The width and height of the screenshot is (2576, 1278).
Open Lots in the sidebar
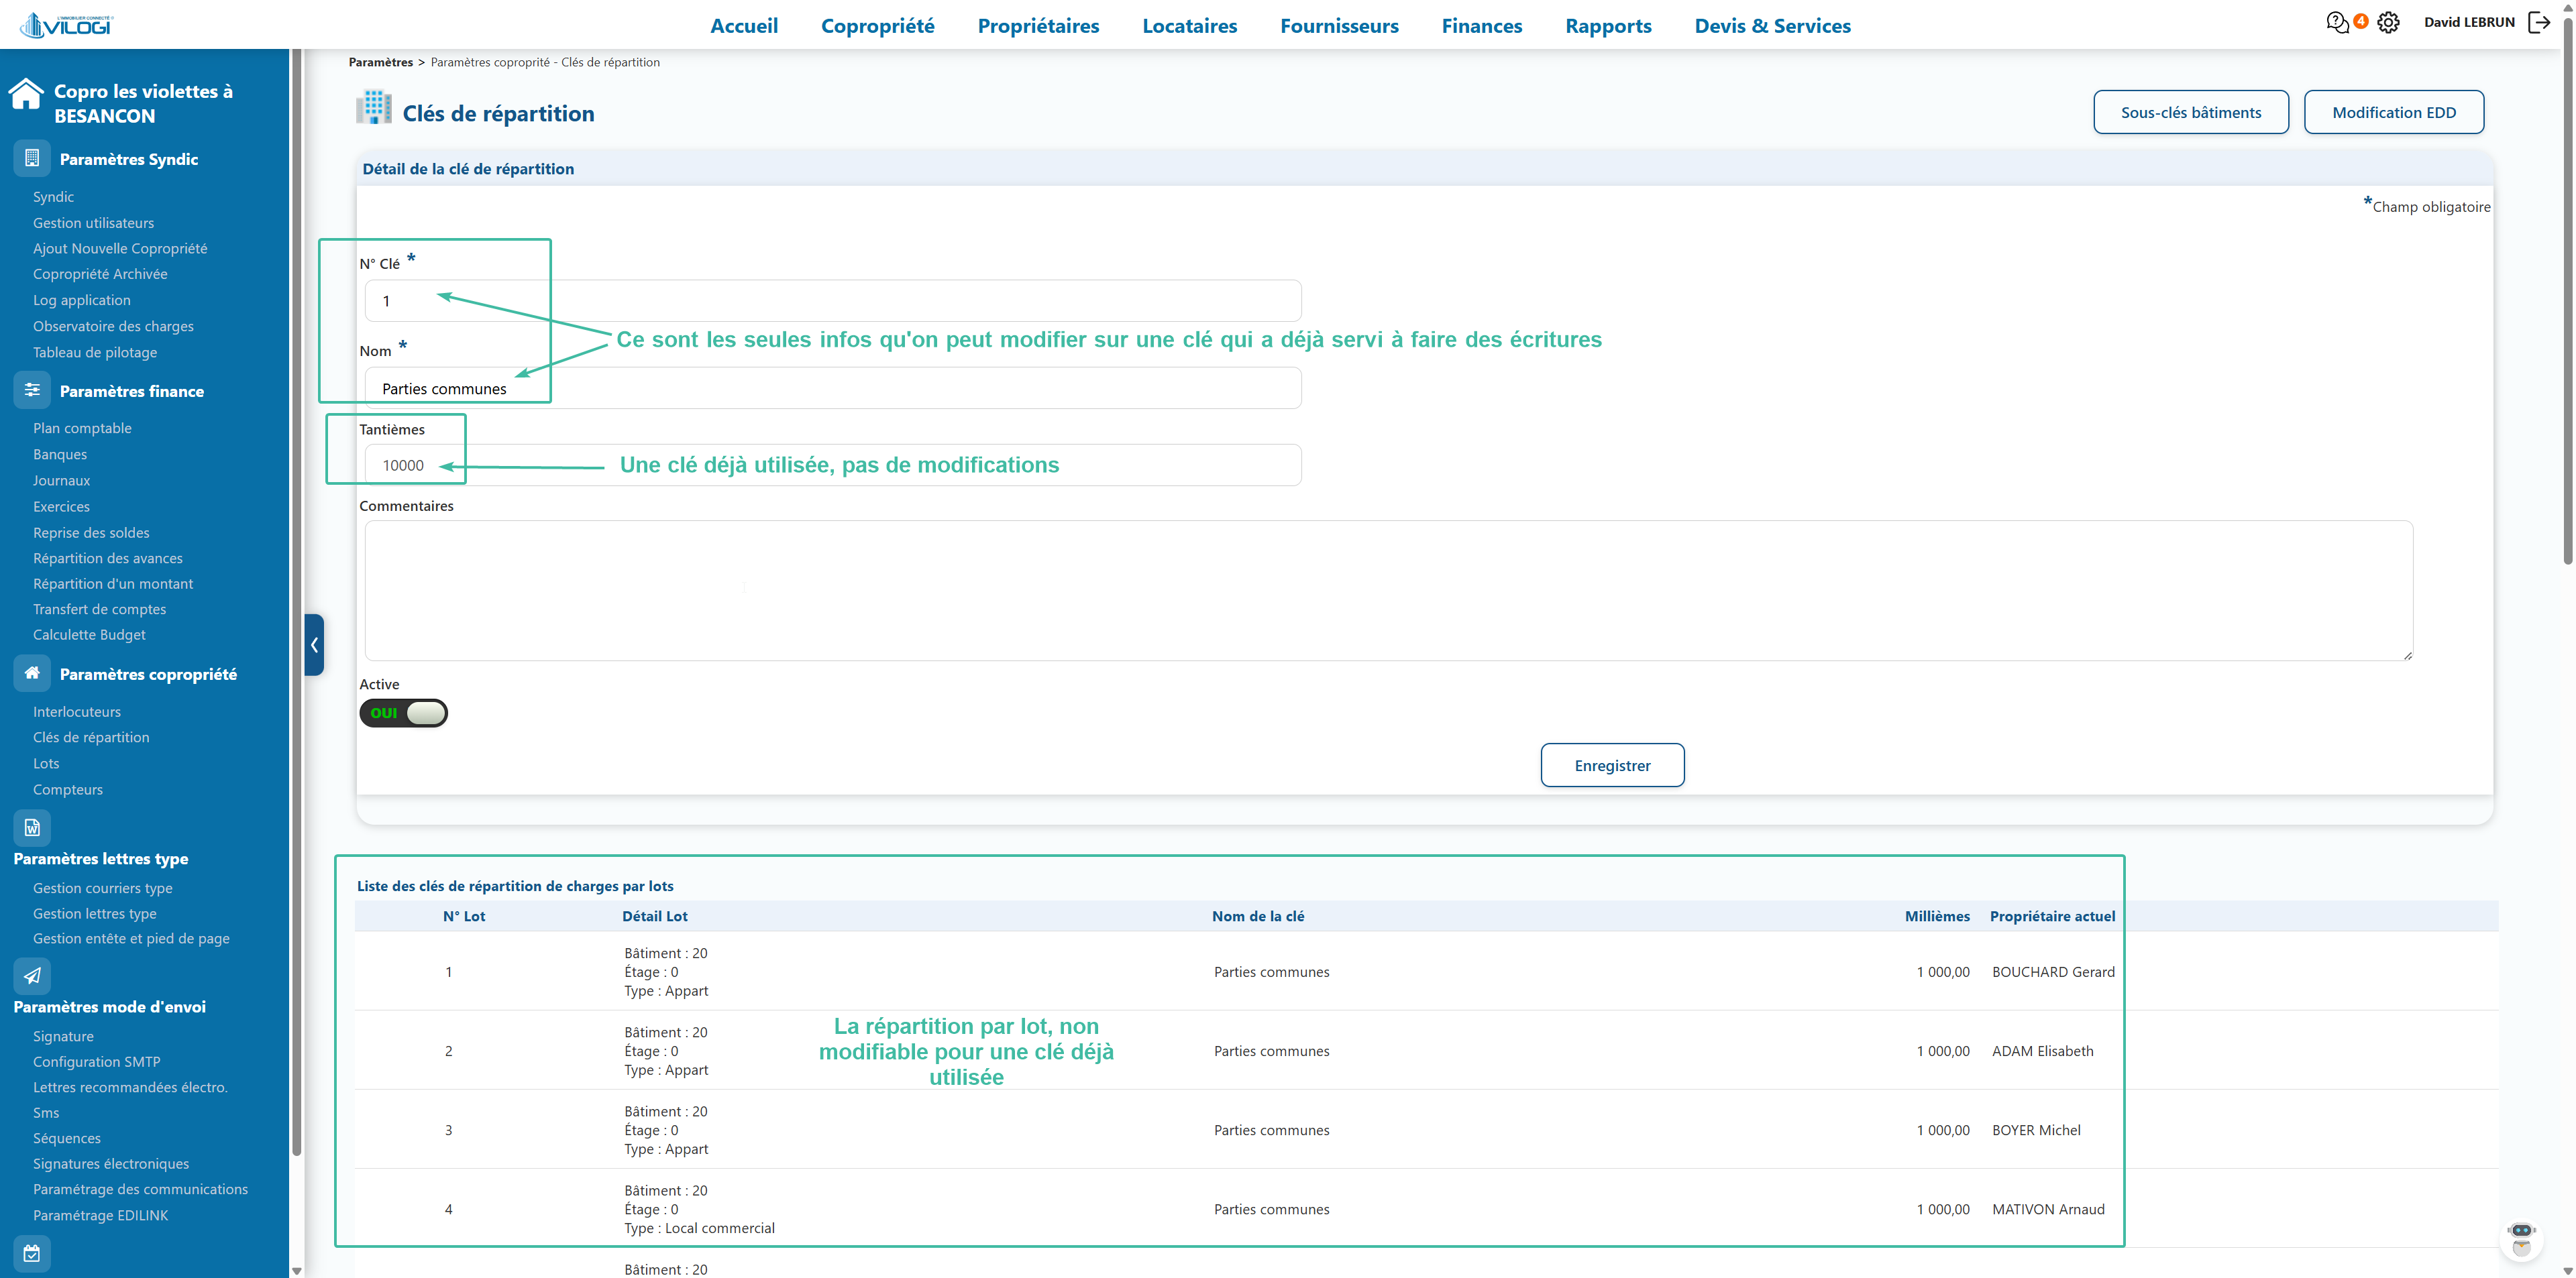(x=46, y=762)
